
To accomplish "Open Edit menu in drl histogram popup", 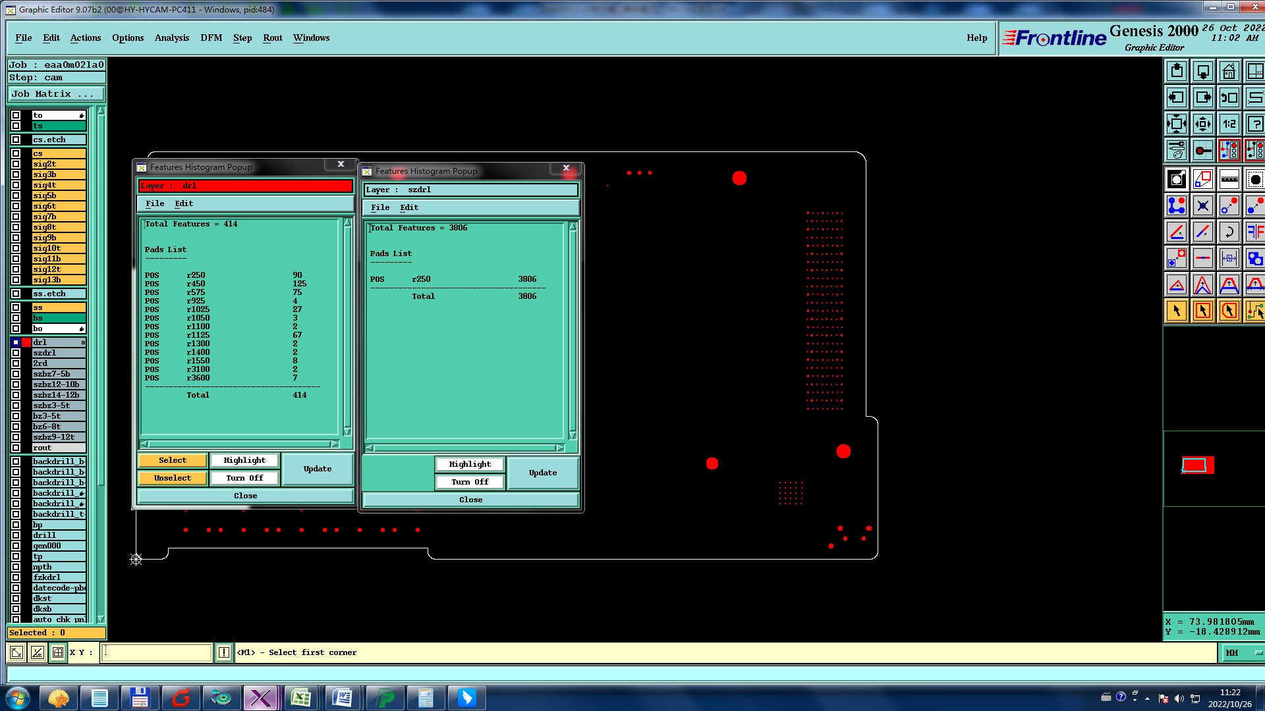I will (x=184, y=203).
